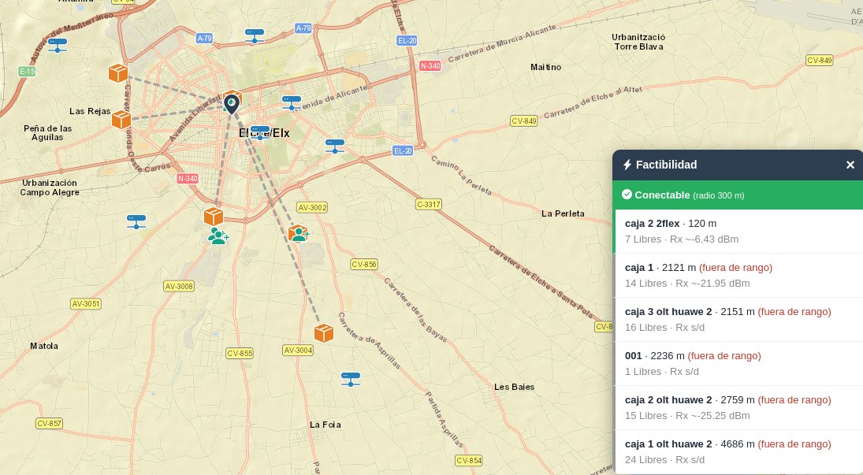Click the 'Matola' map label
The height and width of the screenshot is (475, 863).
(x=44, y=346)
